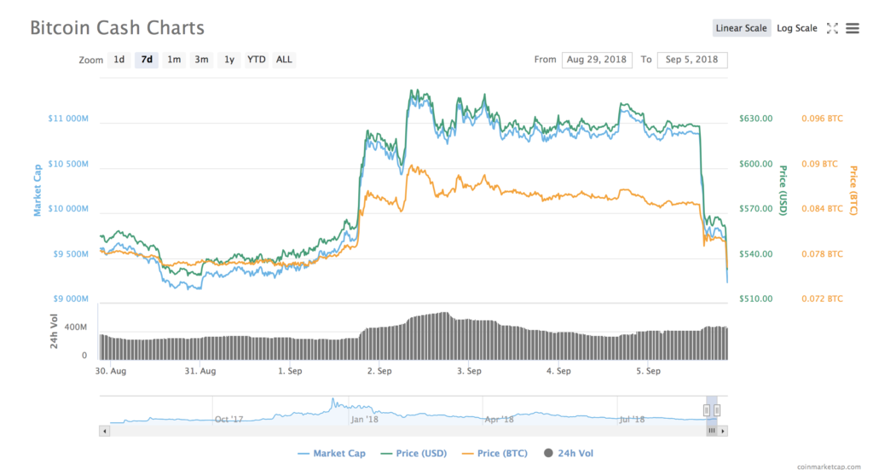This screenshot has width=873, height=470.
Task: Select the 1y zoom button
Action: pyautogui.click(x=228, y=60)
